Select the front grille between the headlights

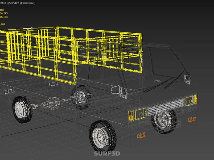click(x=165, y=106)
